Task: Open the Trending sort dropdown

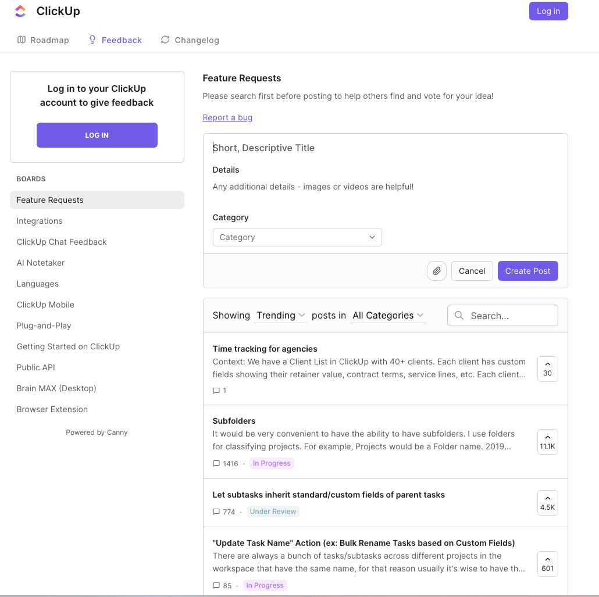Action: (x=281, y=316)
